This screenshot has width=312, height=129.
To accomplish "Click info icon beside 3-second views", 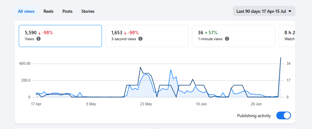I will coord(140,39).
